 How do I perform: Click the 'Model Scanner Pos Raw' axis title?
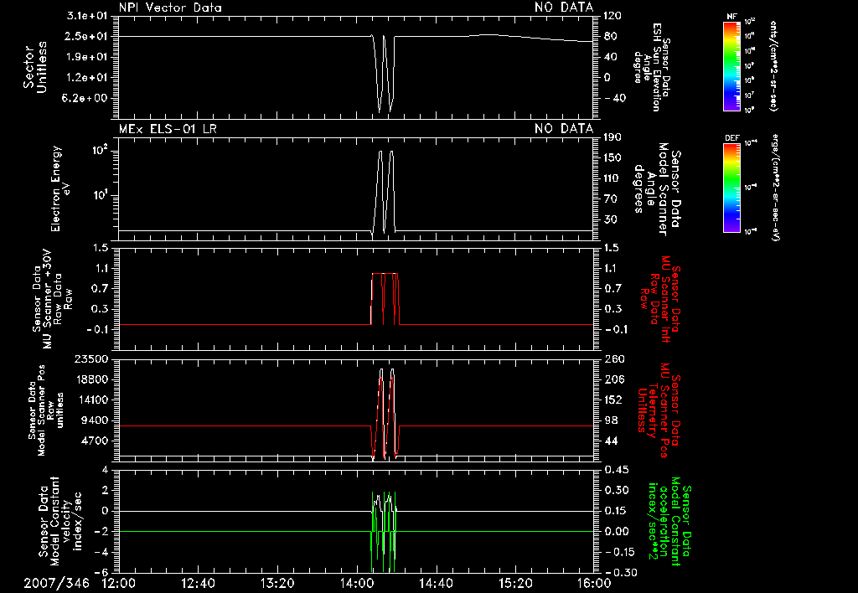coord(46,410)
